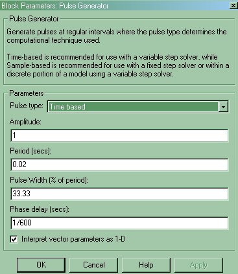Viewport: 238px width, 274px height.
Task: Close the Block Parameters dialog with X
Action: click(233, 6)
